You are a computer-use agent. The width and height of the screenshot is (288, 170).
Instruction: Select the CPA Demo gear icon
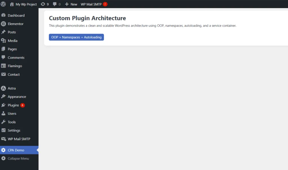pos(3,150)
